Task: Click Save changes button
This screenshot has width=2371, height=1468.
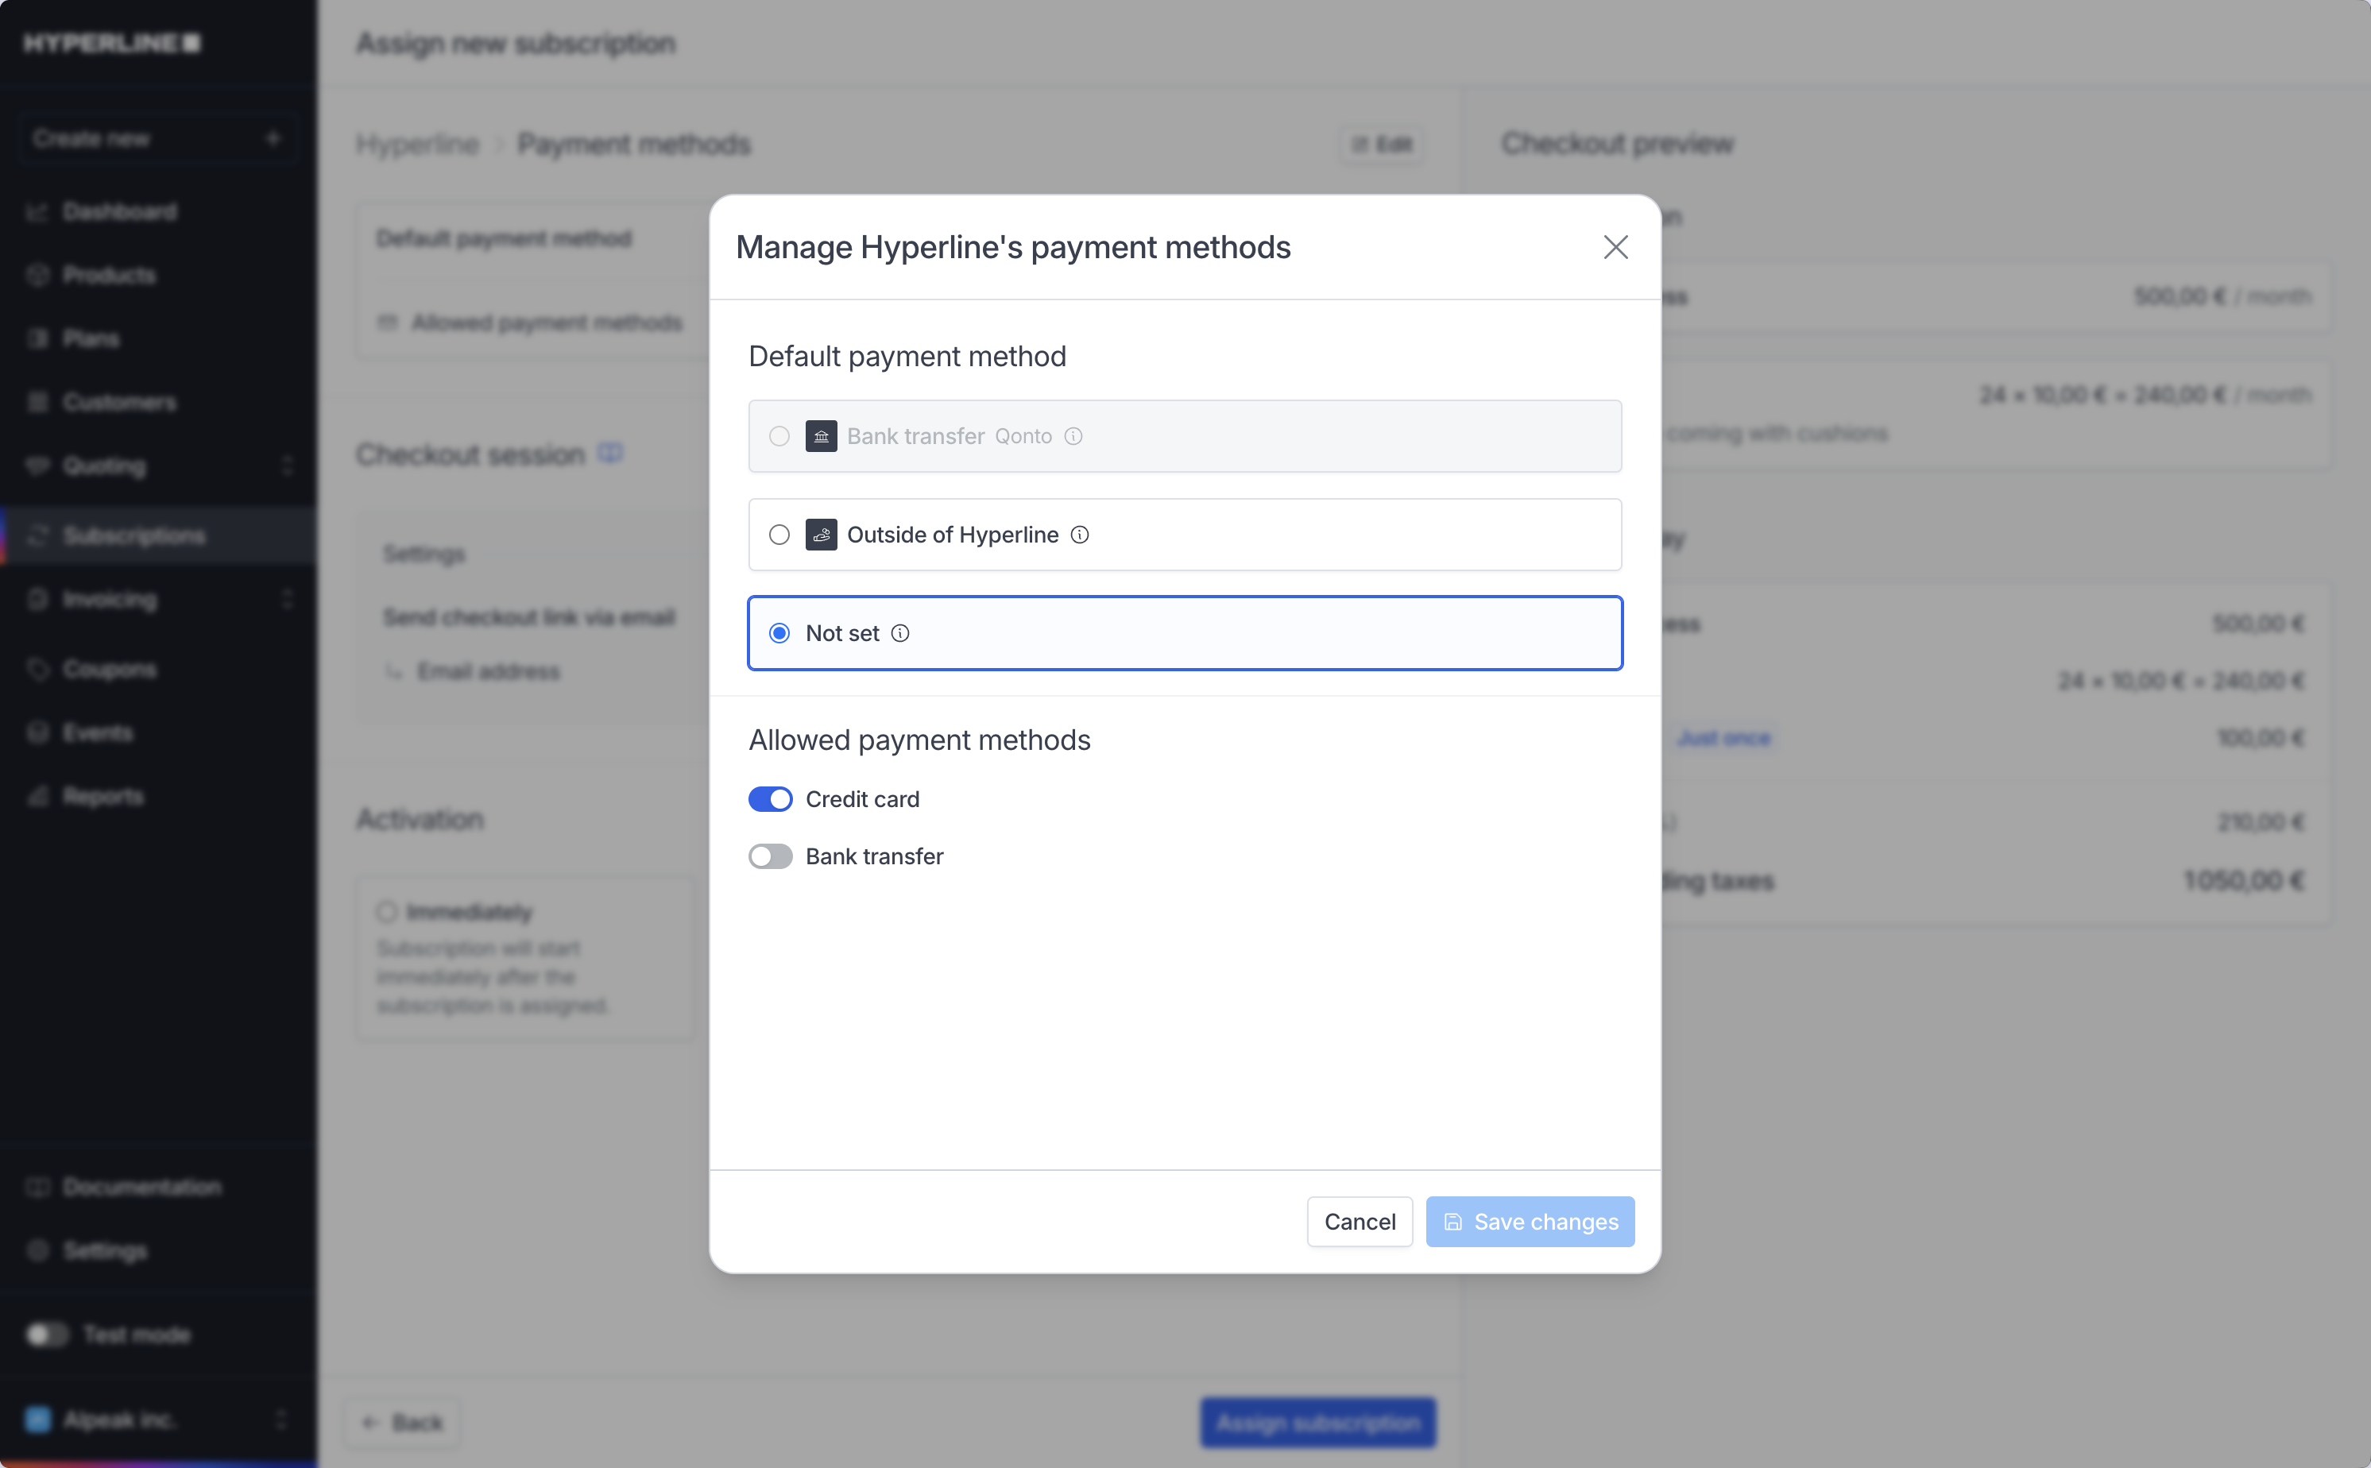Action: [1530, 1222]
